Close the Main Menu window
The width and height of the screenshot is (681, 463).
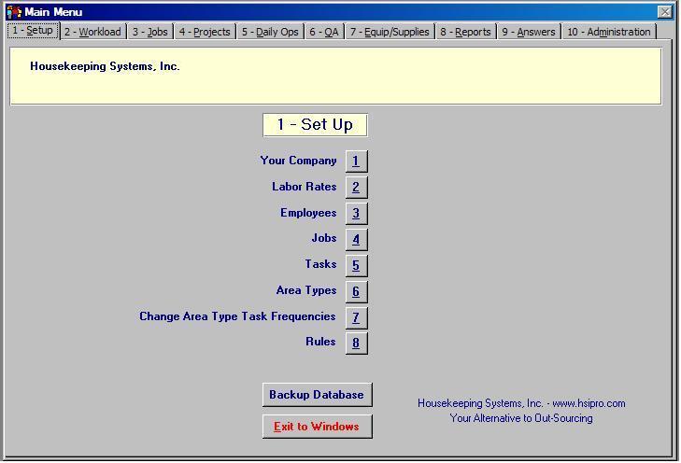tap(665, 12)
